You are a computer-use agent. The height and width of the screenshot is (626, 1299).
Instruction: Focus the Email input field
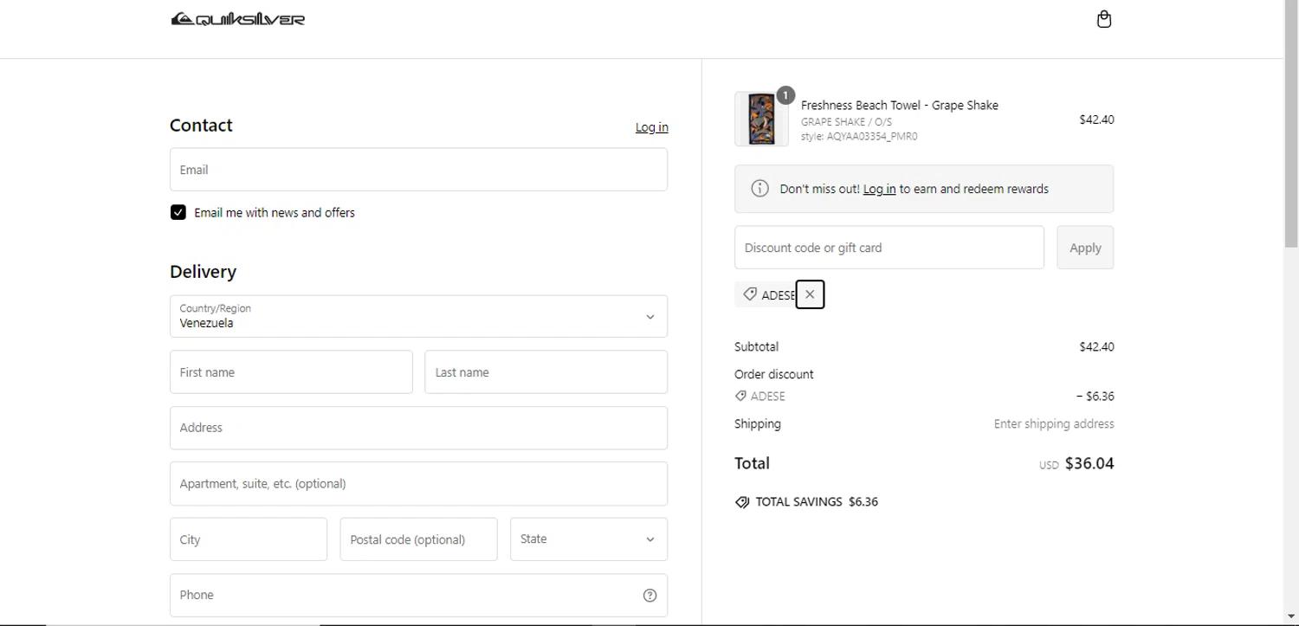(418, 170)
